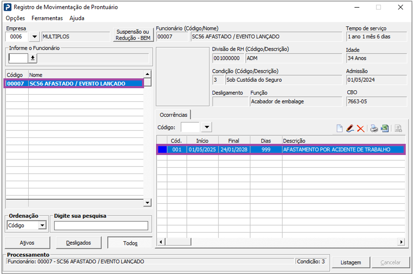
Task: Click the 999 days cell
Action: point(266,149)
